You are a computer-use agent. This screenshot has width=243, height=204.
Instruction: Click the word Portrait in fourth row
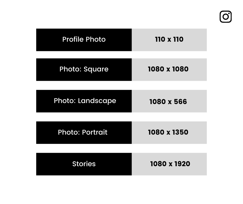tap(95, 132)
